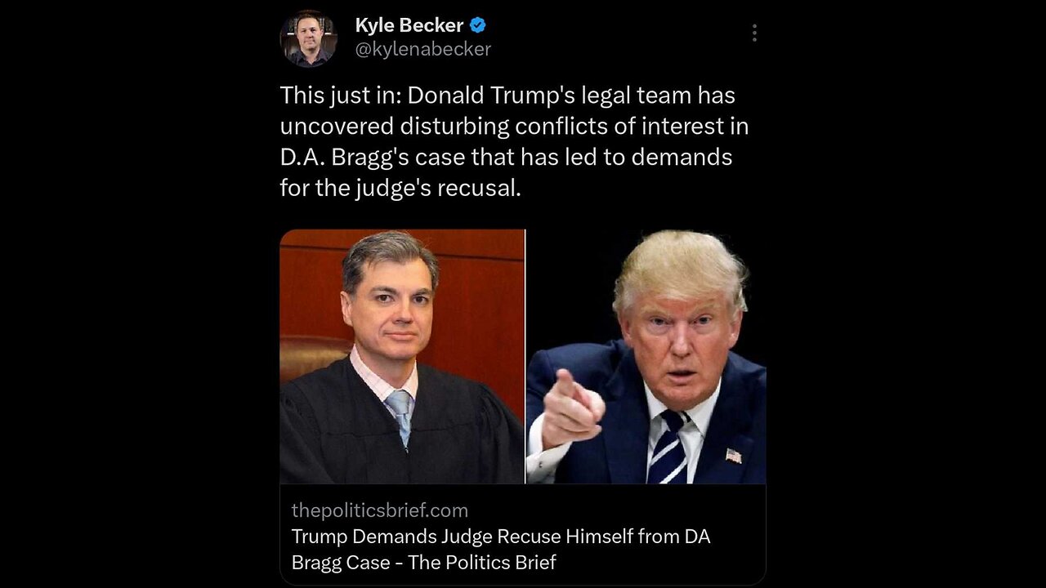
Task: Open Kyle Becker's profile avatar
Action: pyautogui.click(x=309, y=38)
